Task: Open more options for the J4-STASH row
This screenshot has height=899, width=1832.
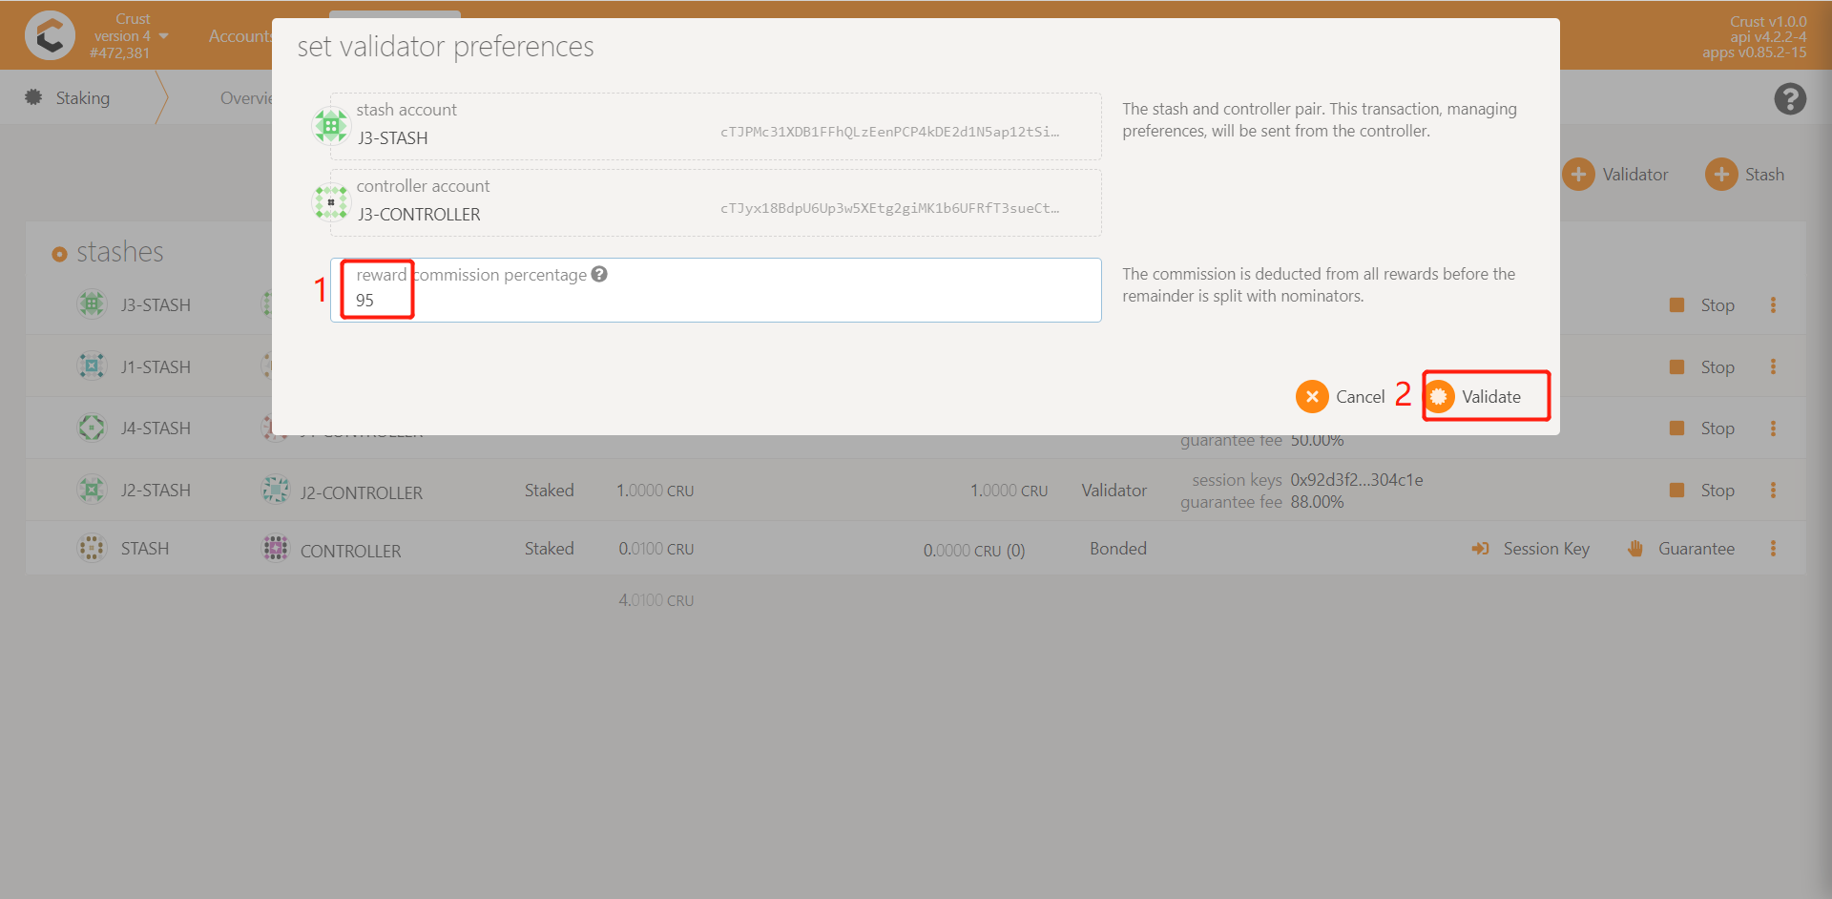Action: (x=1773, y=429)
